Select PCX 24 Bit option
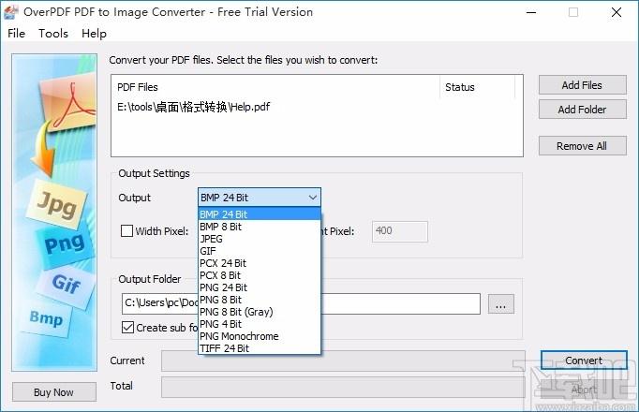 point(260,263)
